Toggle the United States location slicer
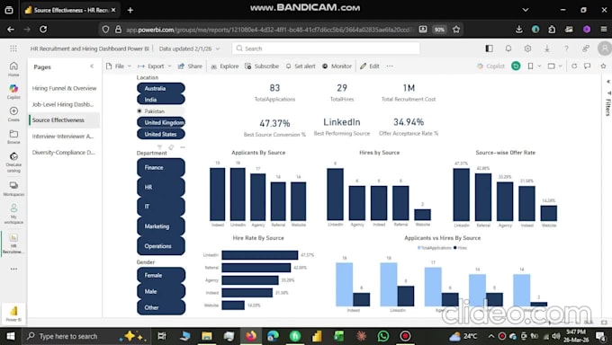This screenshot has height=345, width=612. coord(161,134)
